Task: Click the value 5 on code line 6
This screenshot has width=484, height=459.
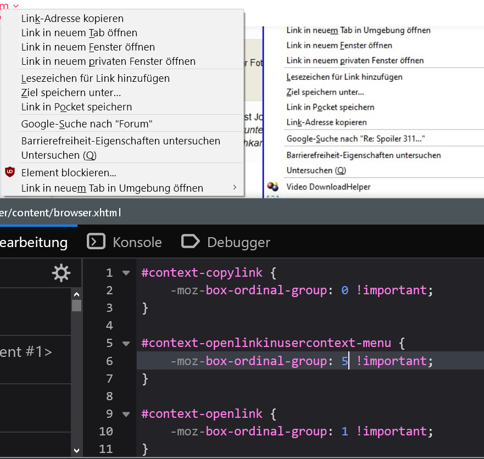Action: coord(344,361)
